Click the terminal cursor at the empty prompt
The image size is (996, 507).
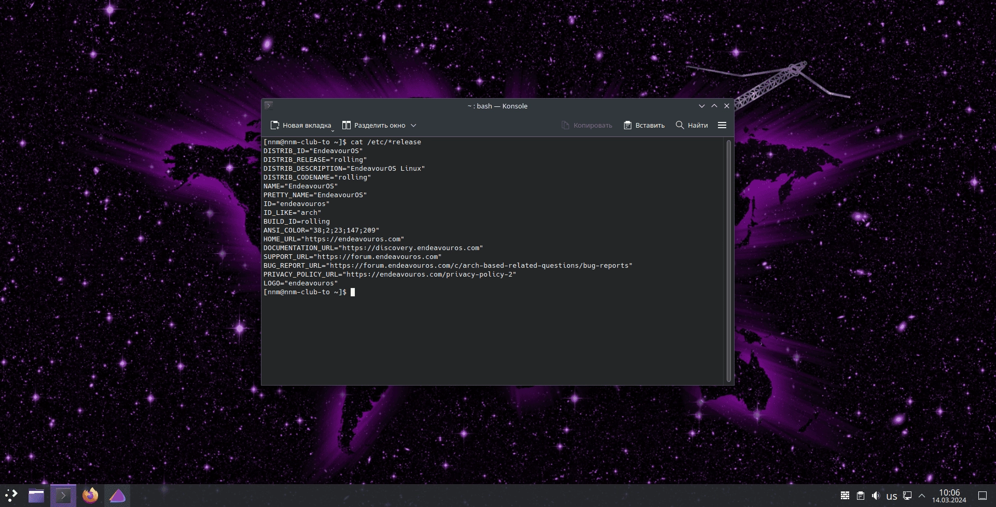[x=353, y=292]
